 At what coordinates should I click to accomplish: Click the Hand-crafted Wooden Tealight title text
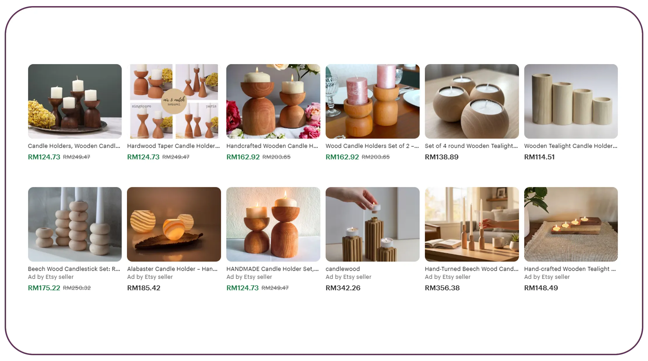pos(570,269)
